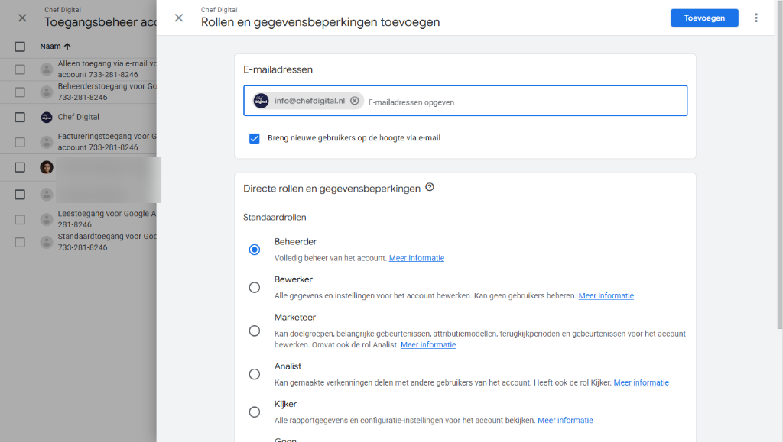Click the E-mailadressen heading
783x442 pixels.
tap(278, 69)
